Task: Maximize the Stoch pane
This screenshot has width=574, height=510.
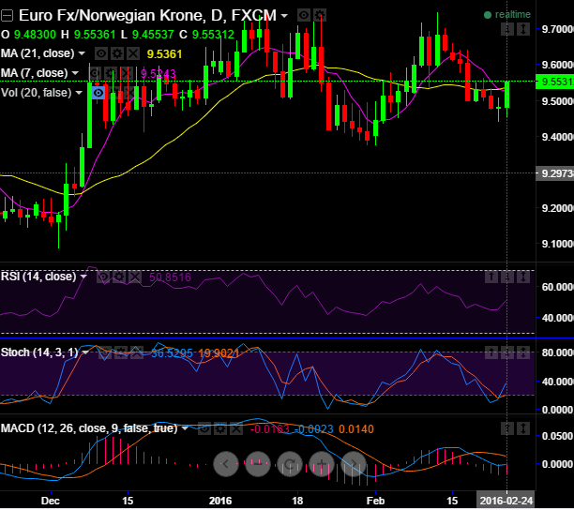Action: tap(523, 352)
